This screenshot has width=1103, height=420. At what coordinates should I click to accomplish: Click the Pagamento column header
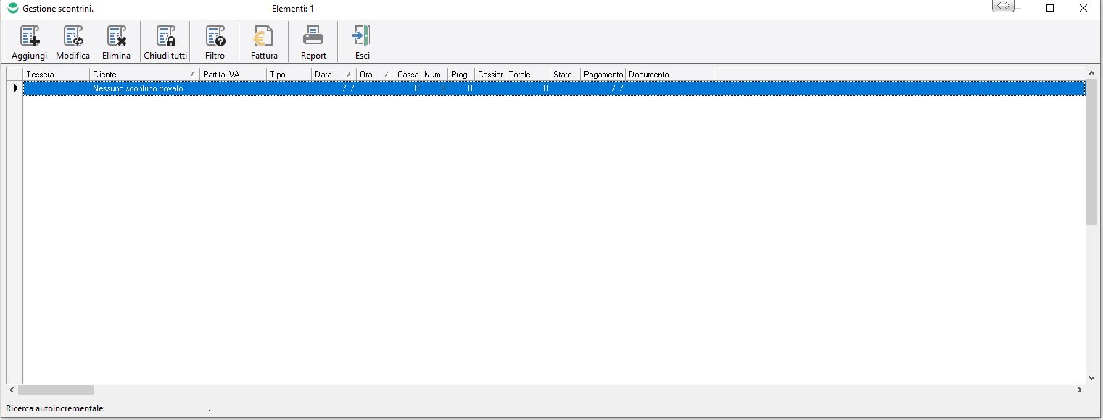603,75
